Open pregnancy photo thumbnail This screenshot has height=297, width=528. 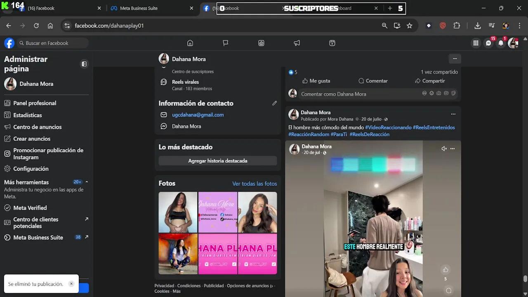pos(178,212)
